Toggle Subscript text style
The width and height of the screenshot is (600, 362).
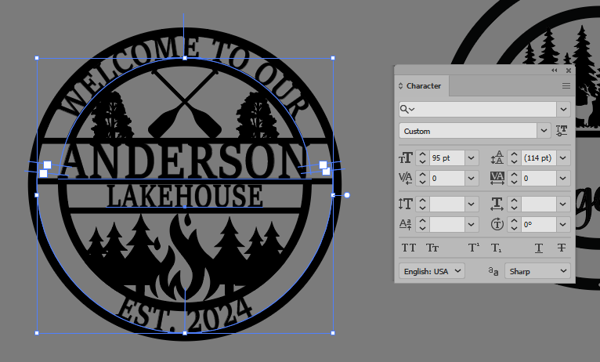coord(496,248)
